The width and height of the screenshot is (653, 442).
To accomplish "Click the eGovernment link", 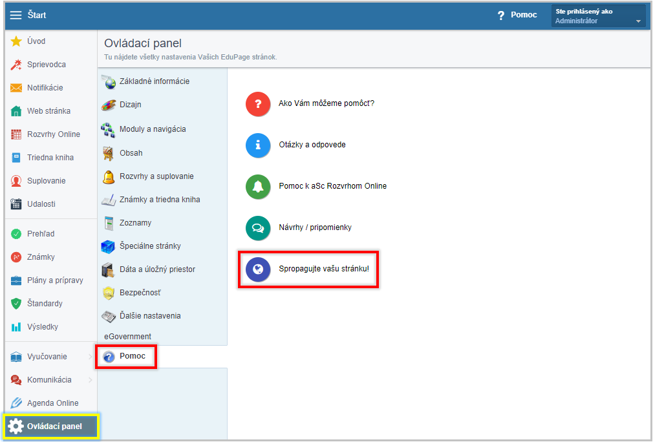I will click(127, 337).
